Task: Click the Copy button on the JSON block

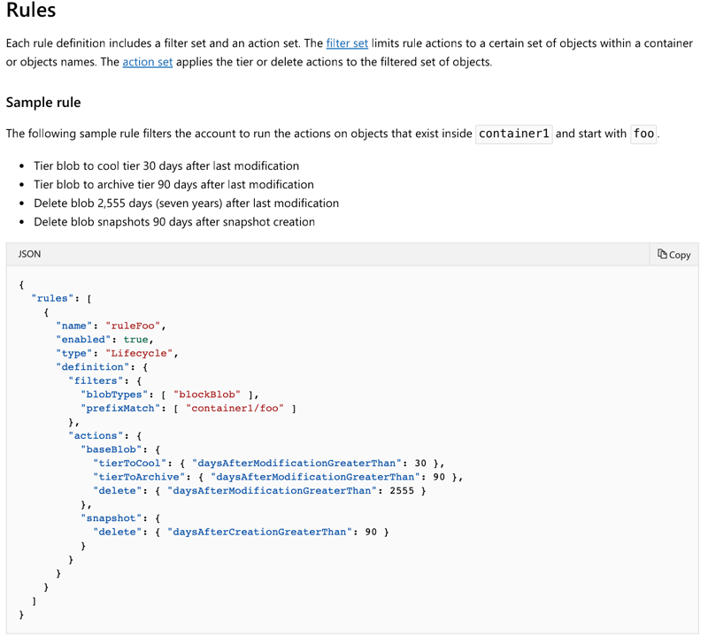Action: pyautogui.click(x=673, y=255)
